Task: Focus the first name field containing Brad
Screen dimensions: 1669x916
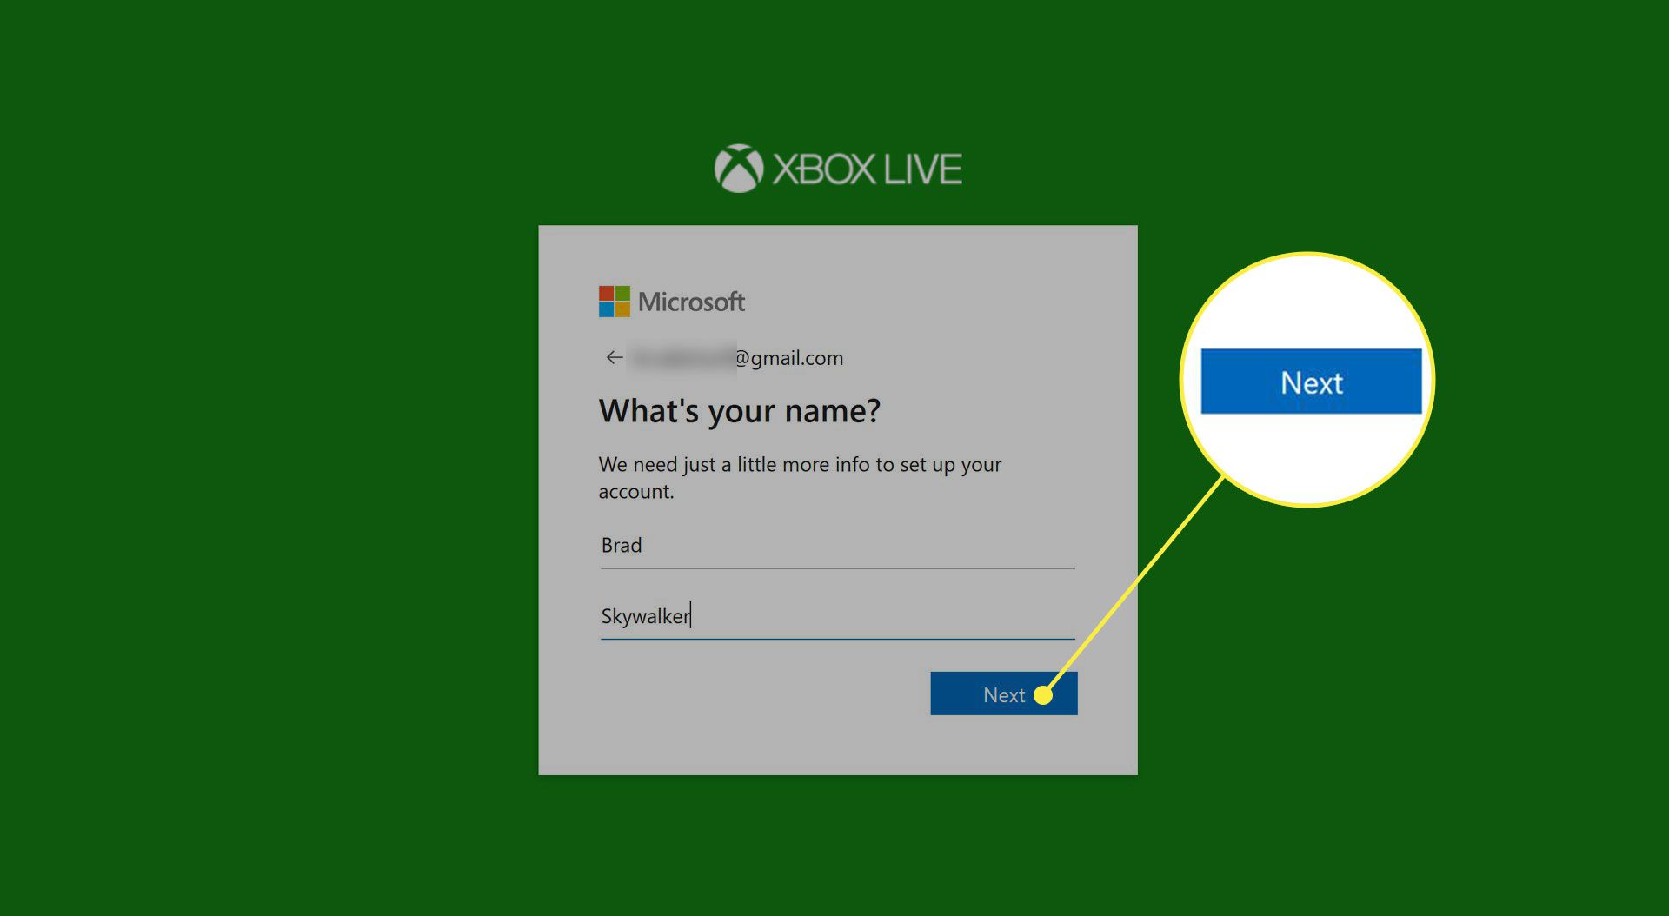Action: (x=836, y=546)
